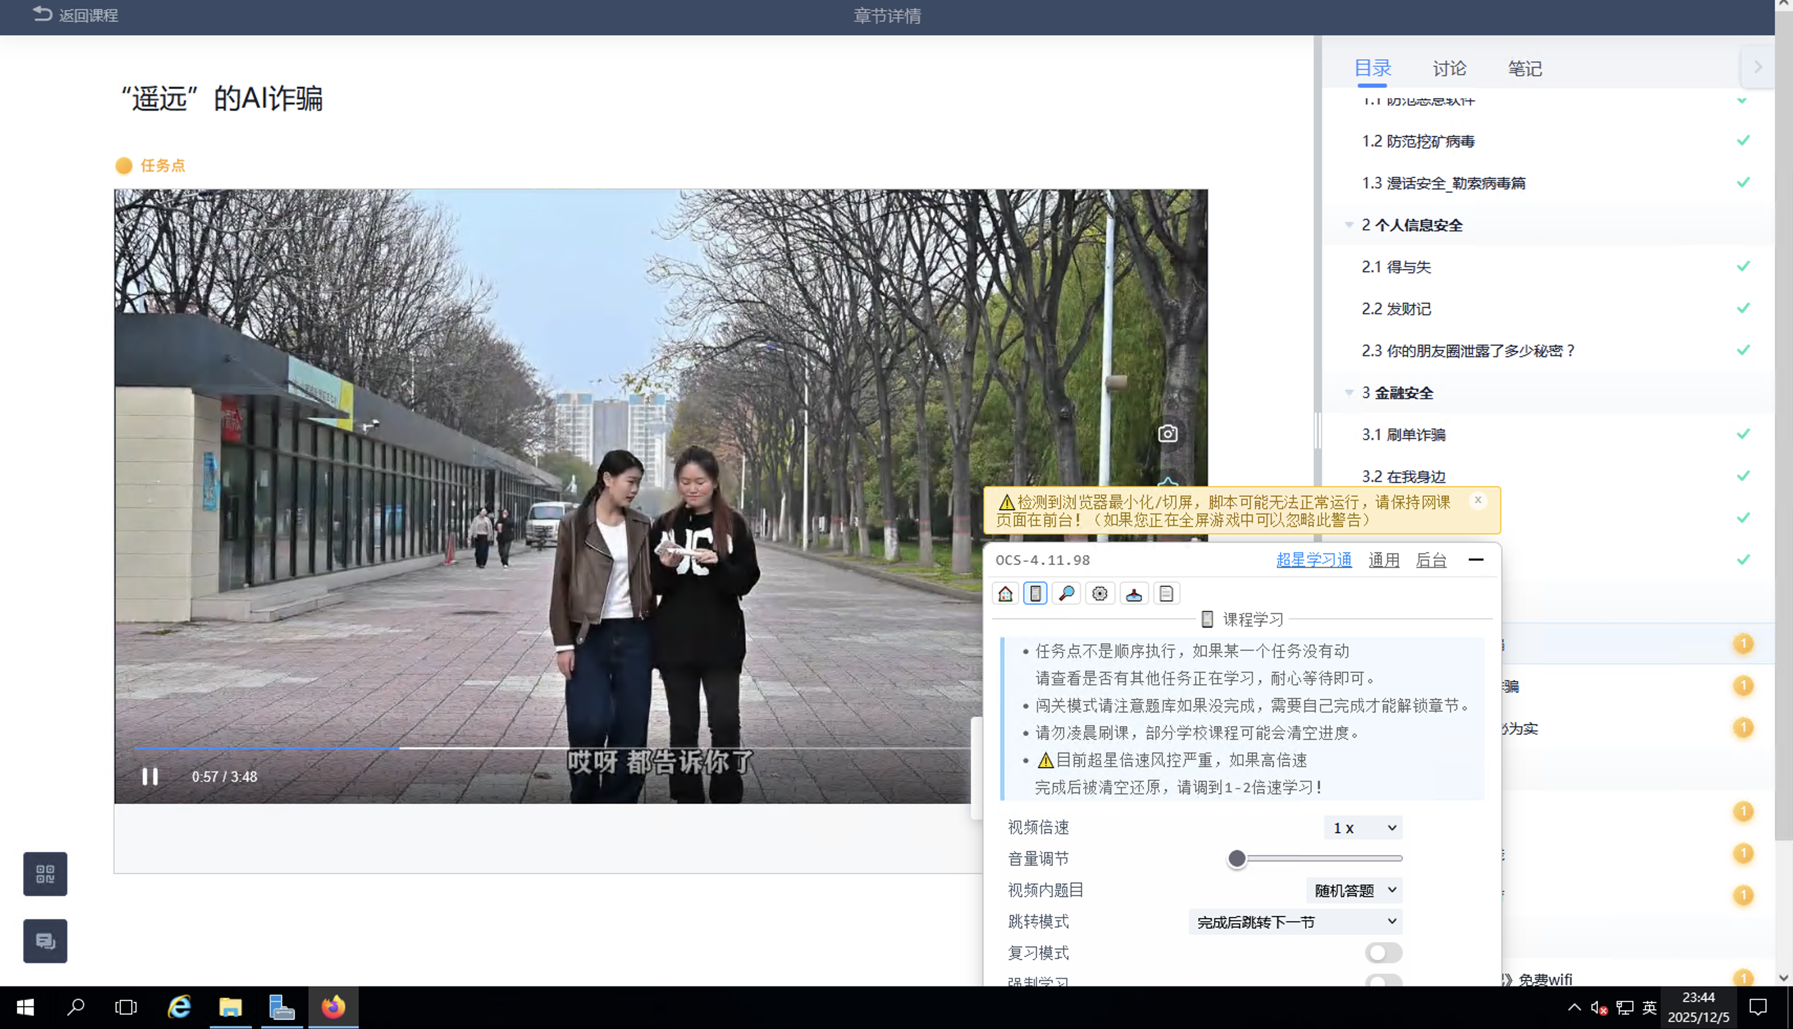
Task: Open Firefox from the Windows taskbar
Action: pos(333,1007)
